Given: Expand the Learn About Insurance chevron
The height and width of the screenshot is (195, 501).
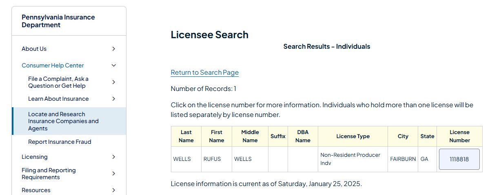Looking at the screenshot, I should pos(114,99).
